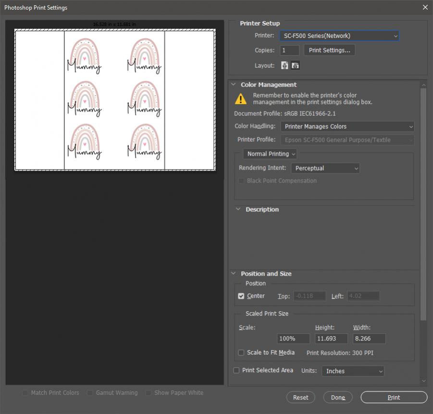Select portrait layout orientation icon
This screenshot has height=414, width=433.
285,65
